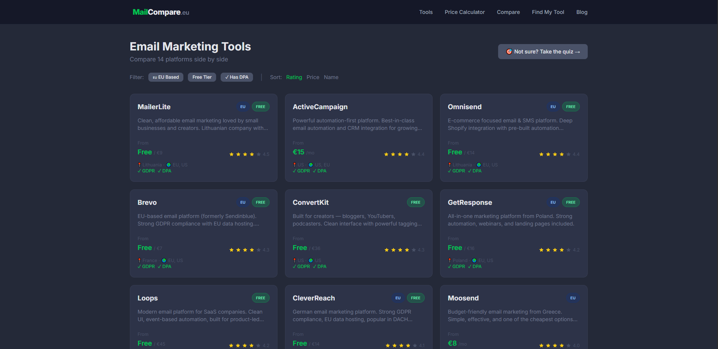The height and width of the screenshot is (349, 718).
Task: Click the EU badge on GetResponse card
Action: 553,203
